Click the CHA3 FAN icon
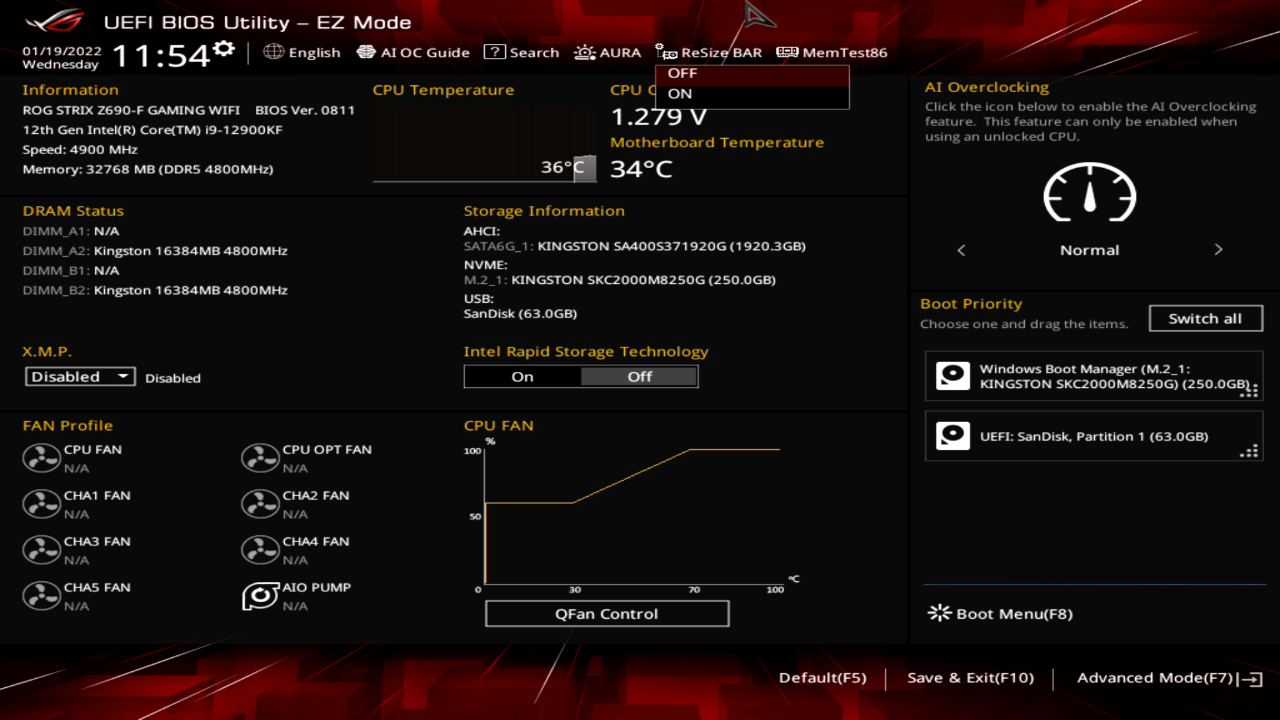Viewport: 1280px width, 720px height. tap(41, 550)
